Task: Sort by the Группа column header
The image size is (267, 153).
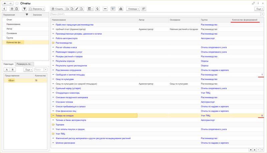Action: (x=215, y=20)
